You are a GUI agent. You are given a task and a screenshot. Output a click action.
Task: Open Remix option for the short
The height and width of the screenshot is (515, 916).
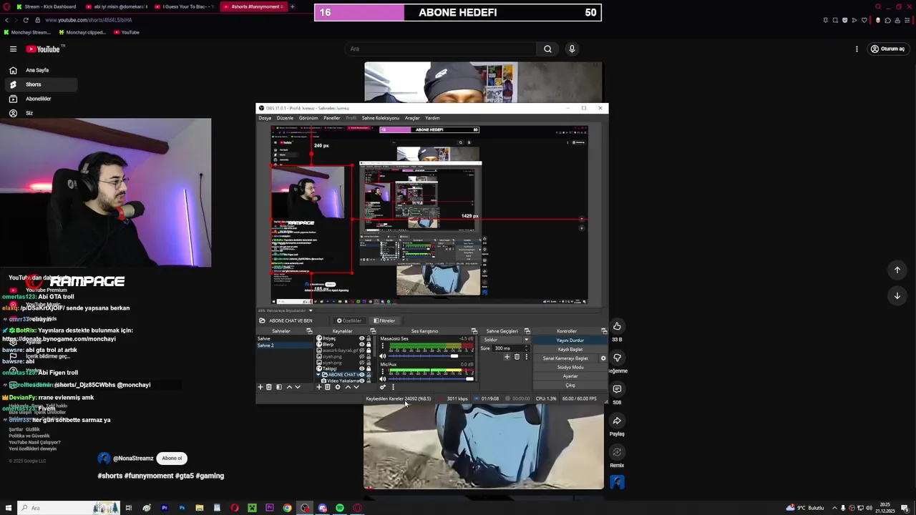coord(617,452)
